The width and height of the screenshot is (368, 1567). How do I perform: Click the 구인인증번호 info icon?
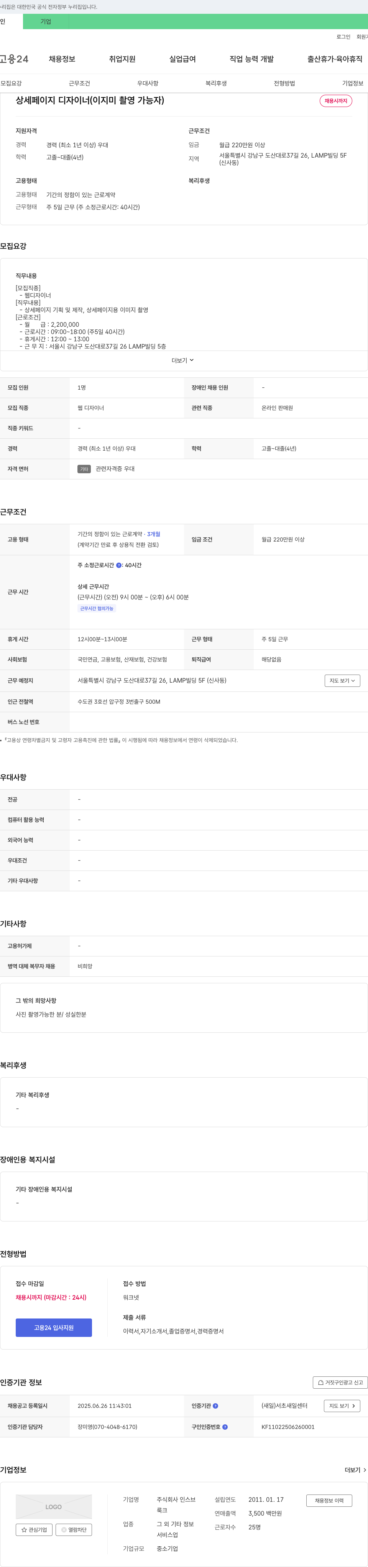point(225,1427)
